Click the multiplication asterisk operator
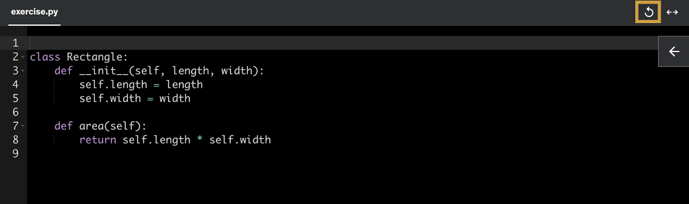 (x=200, y=139)
